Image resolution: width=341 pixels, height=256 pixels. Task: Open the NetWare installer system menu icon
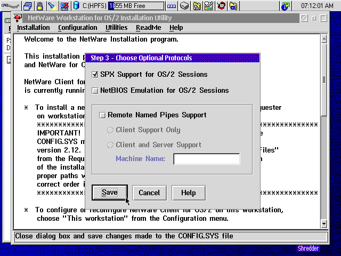tap(18, 18)
